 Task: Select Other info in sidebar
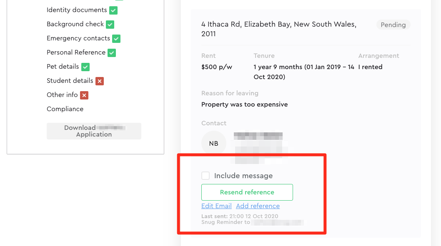tap(62, 95)
